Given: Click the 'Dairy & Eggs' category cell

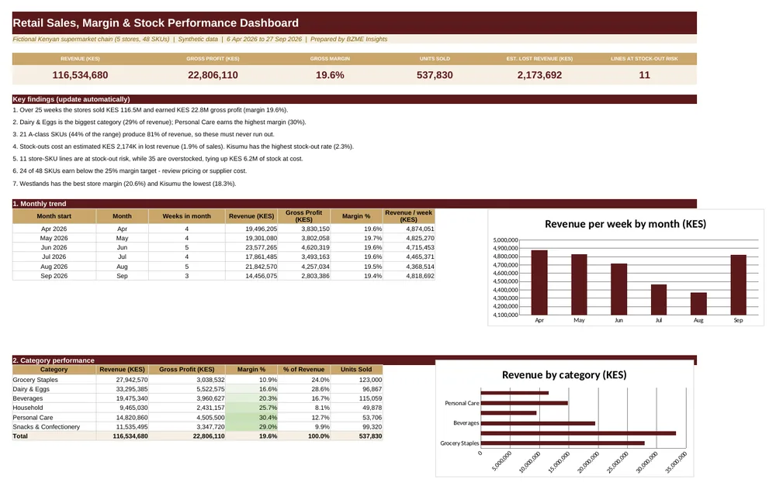Looking at the screenshot, I should 54,389.
